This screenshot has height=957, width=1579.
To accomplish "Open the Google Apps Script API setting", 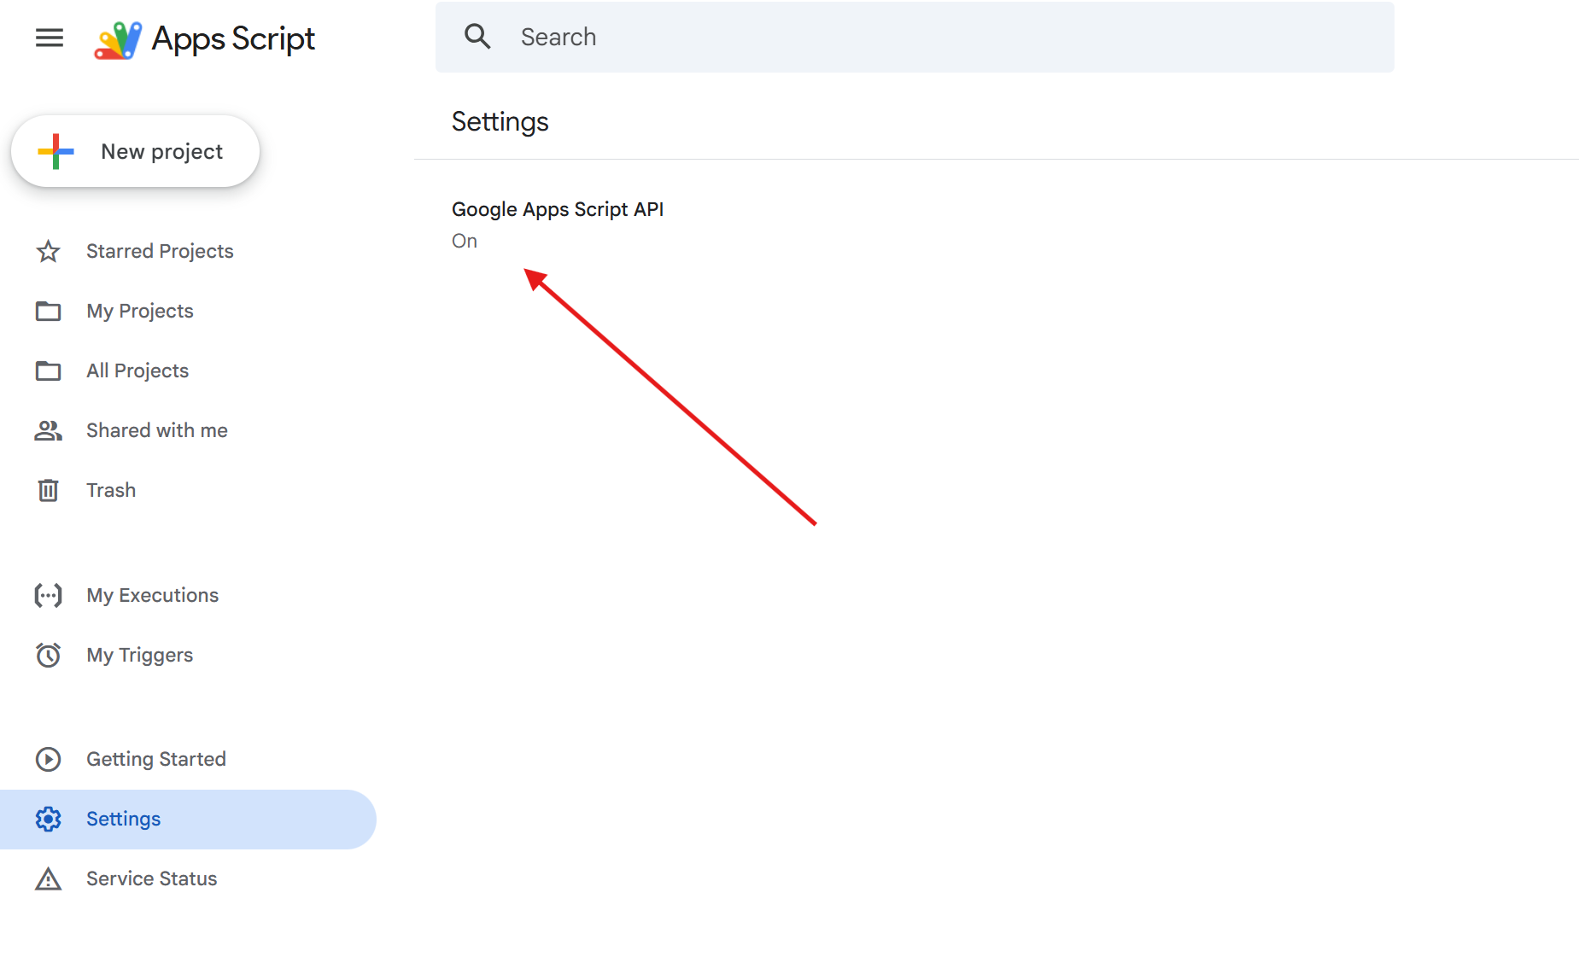I will coord(558,209).
